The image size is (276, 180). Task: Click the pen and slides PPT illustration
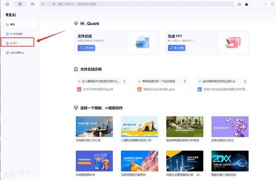(233, 42)
